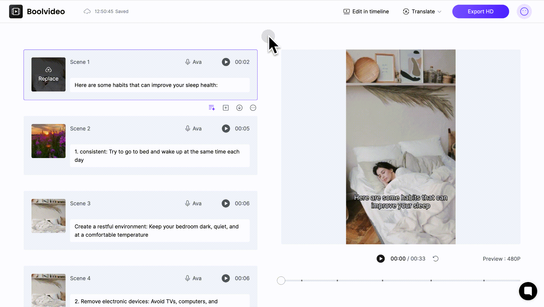Open the more options ellipsis icon
This screenshot has width=544, height=307.
pos(253,108)
